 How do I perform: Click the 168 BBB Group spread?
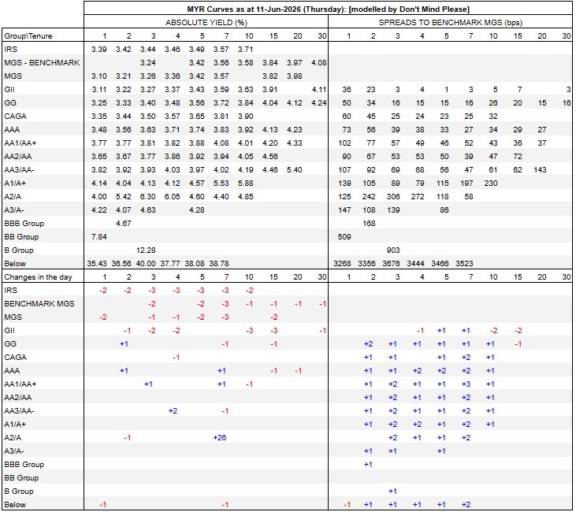[x=369, y=224]
